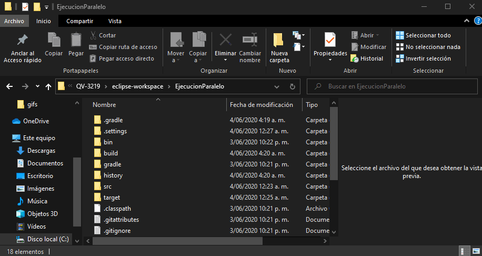Open Disco local (C:) in the sidebar
The width and height of the screenshot is (482, 256).
(x=47, y=239)
